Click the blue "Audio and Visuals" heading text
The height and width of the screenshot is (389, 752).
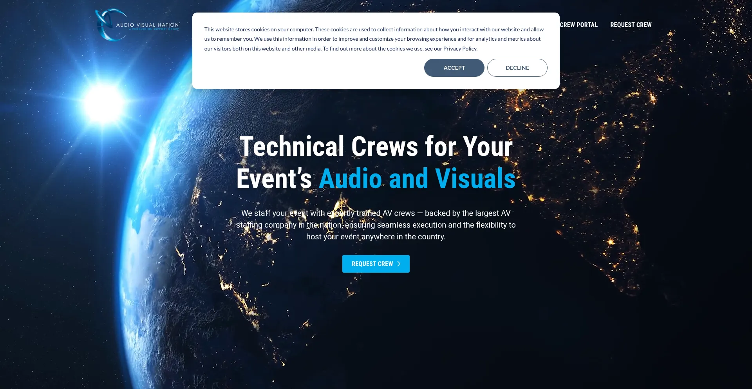417,179
